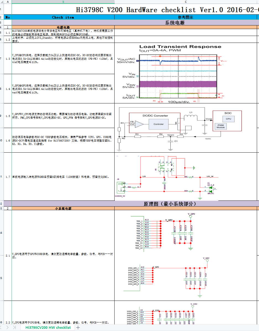
Task: Select the '原理图（最小系统部分）' section cell
Action: pos(170,204)
